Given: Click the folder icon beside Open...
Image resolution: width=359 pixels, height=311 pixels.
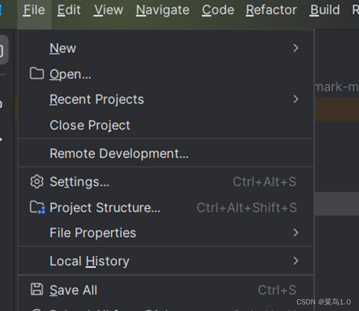Looking at the screenshot, I should [x=37, y=73].
